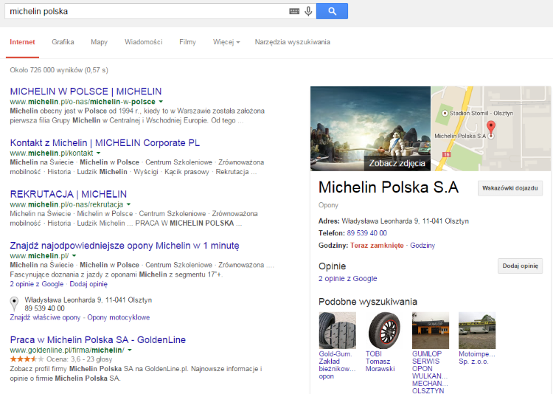
Task: Click Dodaj opinię button in knowledge panel
Action: [521, 266]
